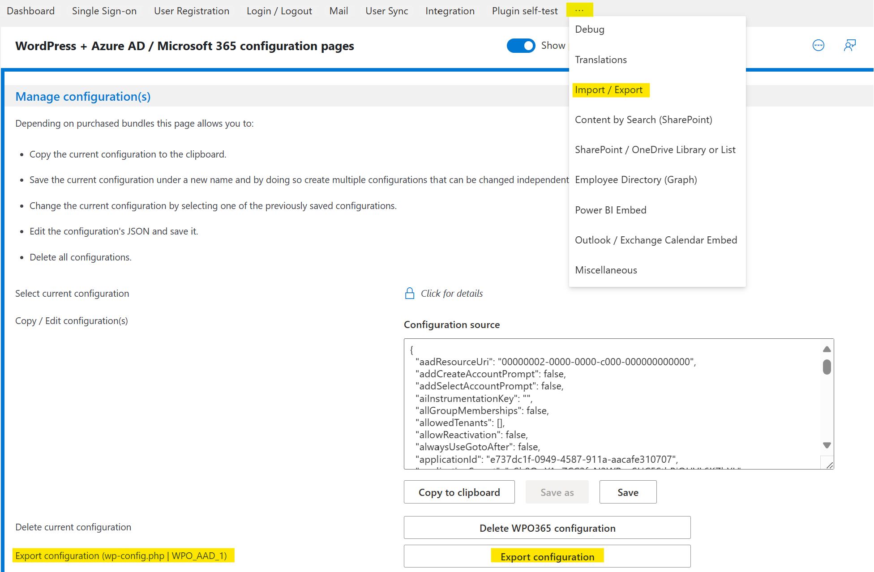The height and width of the screenshot is (572, 874).
Task: Click the textarea scrollbar down arrow
Action: (827, 445)
